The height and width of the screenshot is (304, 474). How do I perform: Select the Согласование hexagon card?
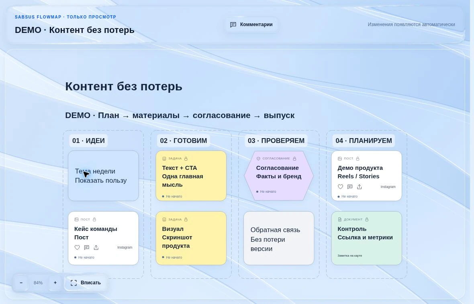pyautogui.click(x=279, y=176)
